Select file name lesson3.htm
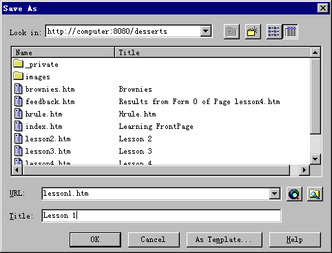The height and width of the screenshot is (253, 332). coord(48,151)
